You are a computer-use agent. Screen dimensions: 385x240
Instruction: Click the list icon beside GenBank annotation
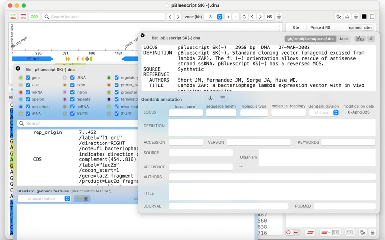[x=223, y=98]
